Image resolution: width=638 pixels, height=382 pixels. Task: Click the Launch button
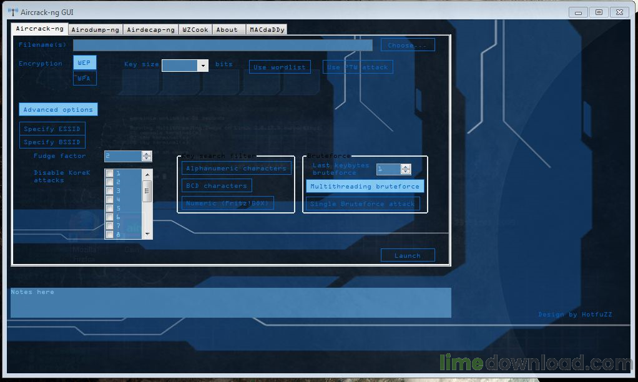pos(408,255)
